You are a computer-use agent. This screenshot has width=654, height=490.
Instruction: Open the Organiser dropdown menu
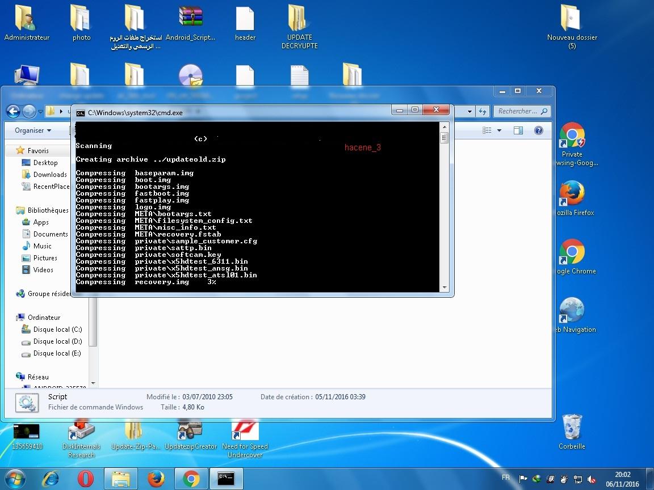pos(33,130)
